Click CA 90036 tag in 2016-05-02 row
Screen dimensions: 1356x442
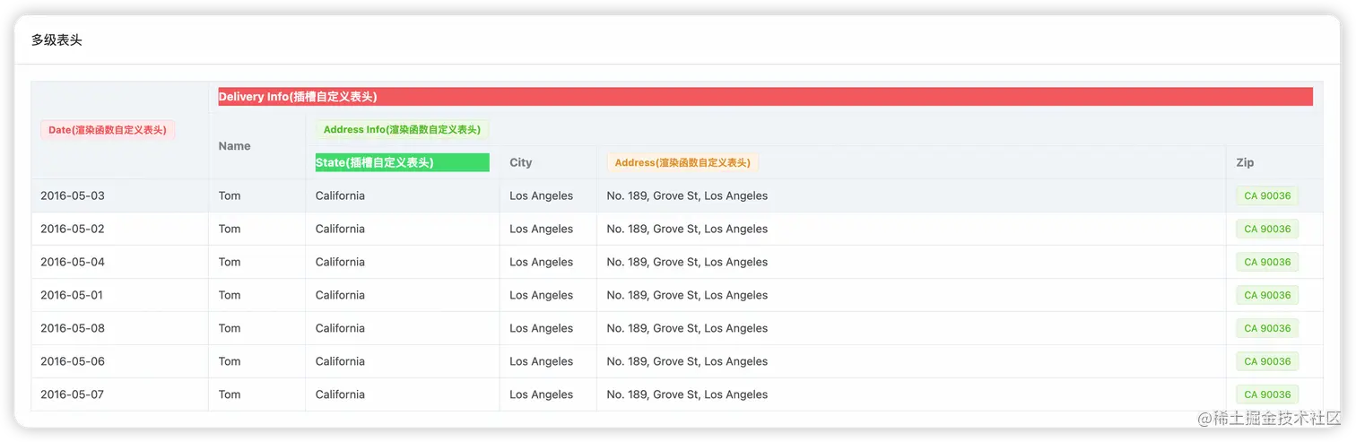tap(1267, 229)
